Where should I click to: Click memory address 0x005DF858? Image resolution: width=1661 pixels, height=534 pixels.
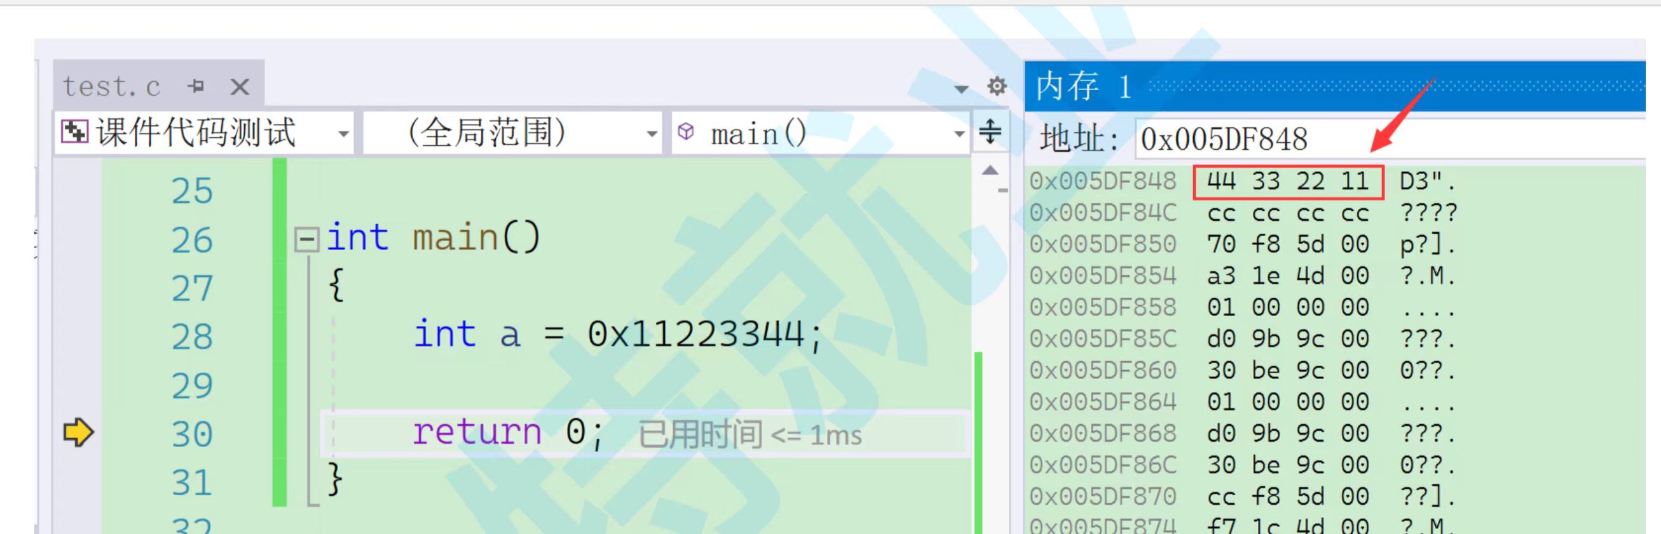[x=1103, y=307]
